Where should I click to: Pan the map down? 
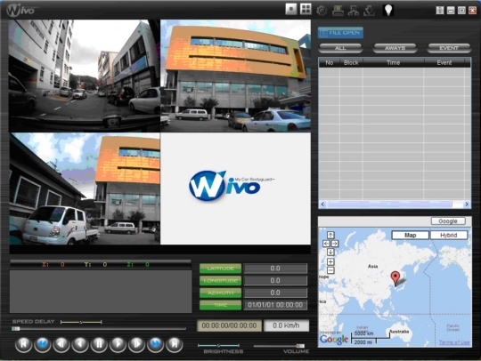[330, 252]
